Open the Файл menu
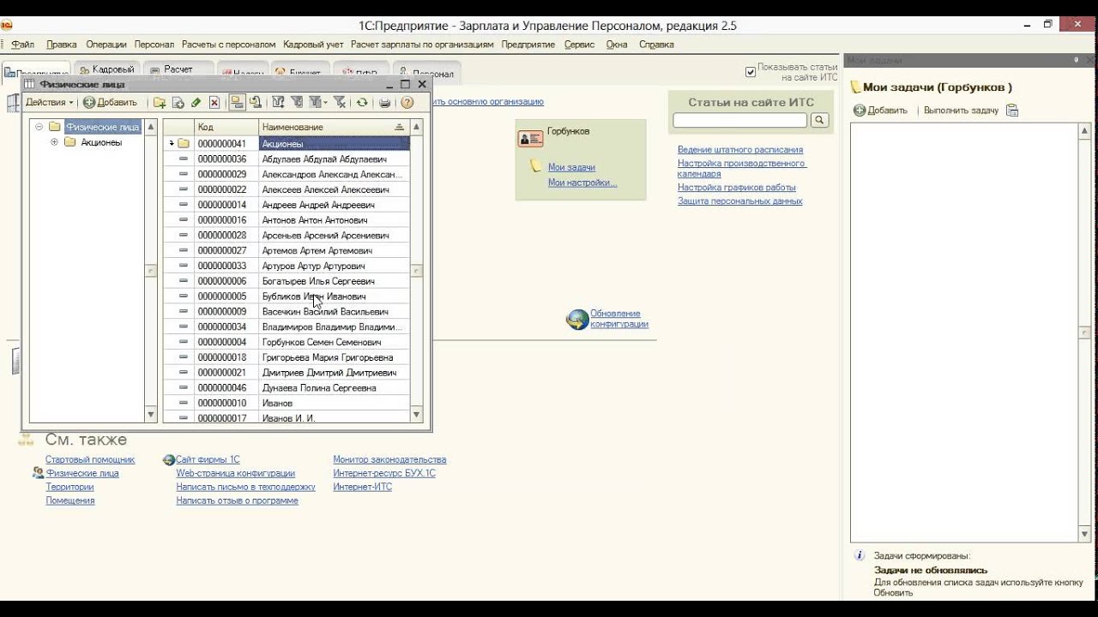The image size is (1098, 617). [23, 45]
